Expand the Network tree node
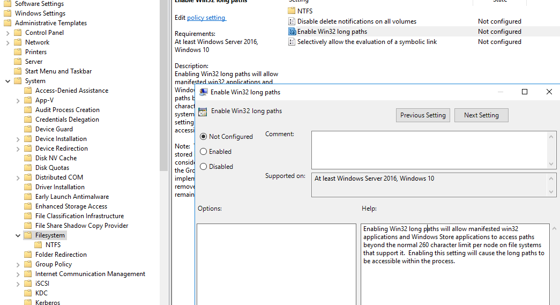 (x=8, y=42)
